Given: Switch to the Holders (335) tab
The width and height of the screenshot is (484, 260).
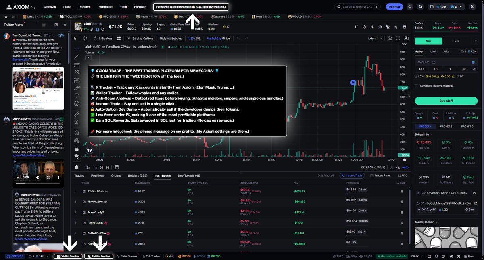Looking at the screenshot, I should coord(138,175).
